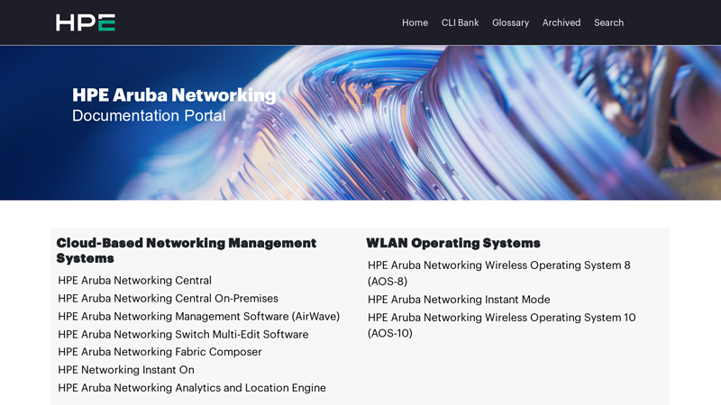
Task: Open HPE Aruba Networking Fabric Composer link
Action: tap(160, 352)
